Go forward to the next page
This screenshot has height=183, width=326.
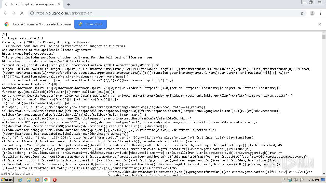[14, 13]
